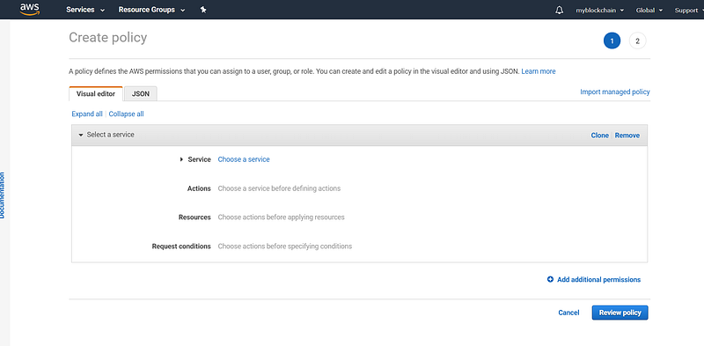This screenshot has width=704, height=346.
Task: Expand the Service row triangle
Action: 181,159
